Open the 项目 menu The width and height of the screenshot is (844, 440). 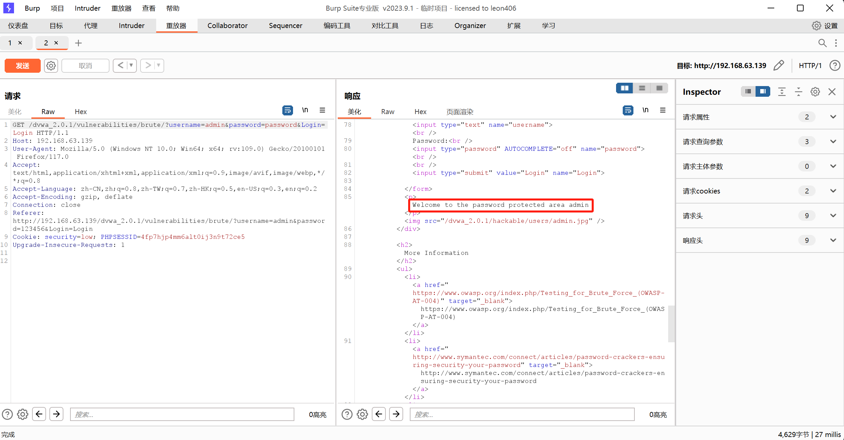pyautogui.click(x=57, y=8)
